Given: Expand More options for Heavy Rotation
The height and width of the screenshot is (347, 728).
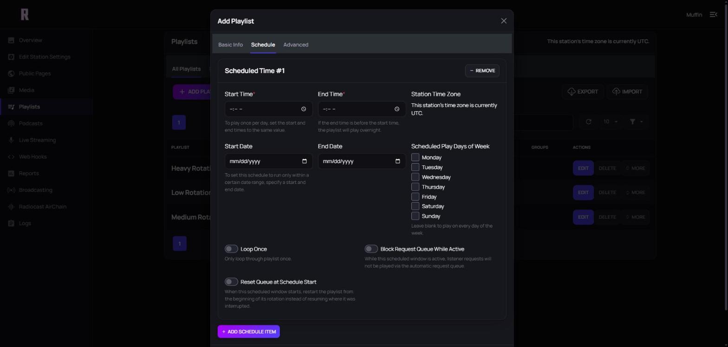Looking at the screenshot, I should click(x=635, y=168).
